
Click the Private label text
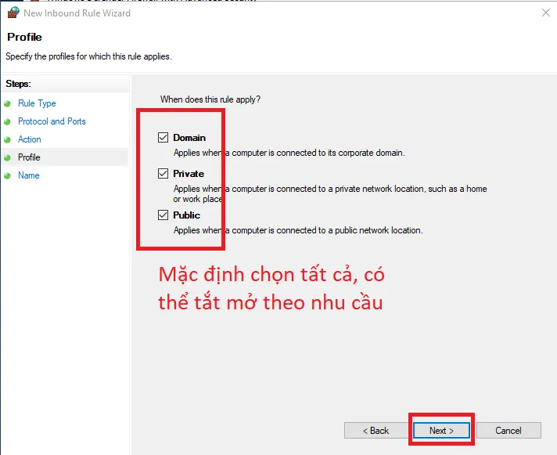pyautogui.click(x=189, y=174)
